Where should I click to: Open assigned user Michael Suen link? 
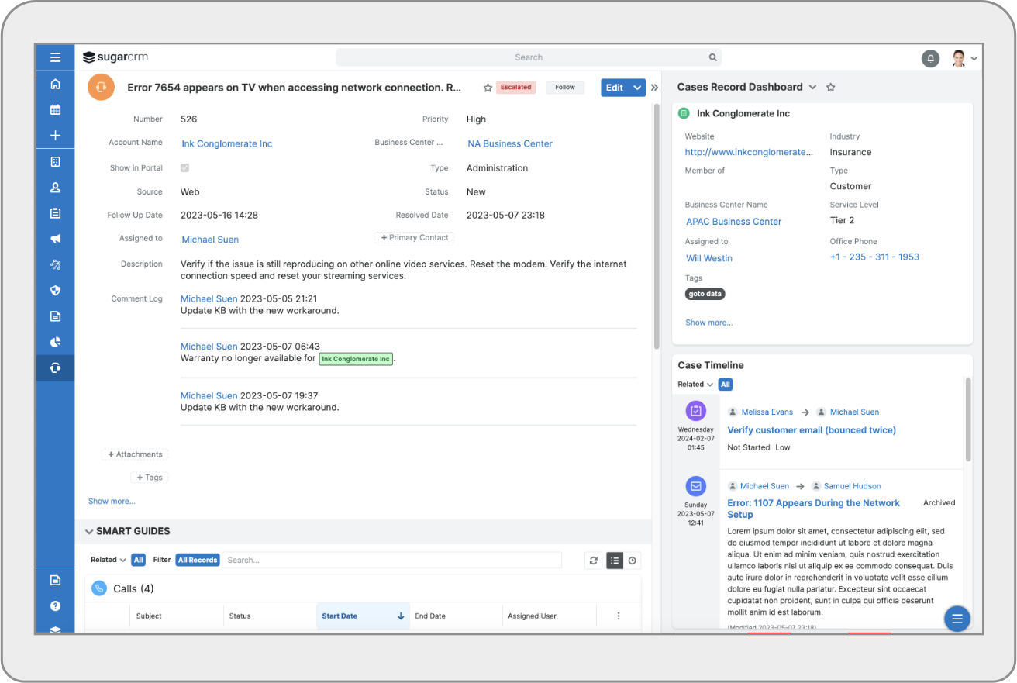tap(210, 240)
